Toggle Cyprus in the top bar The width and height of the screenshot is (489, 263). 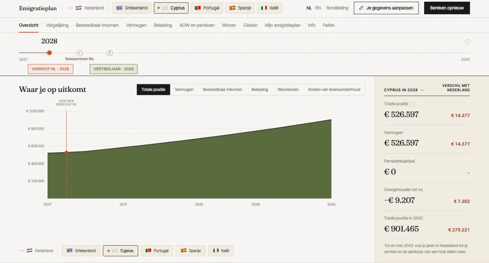point(171,8)
